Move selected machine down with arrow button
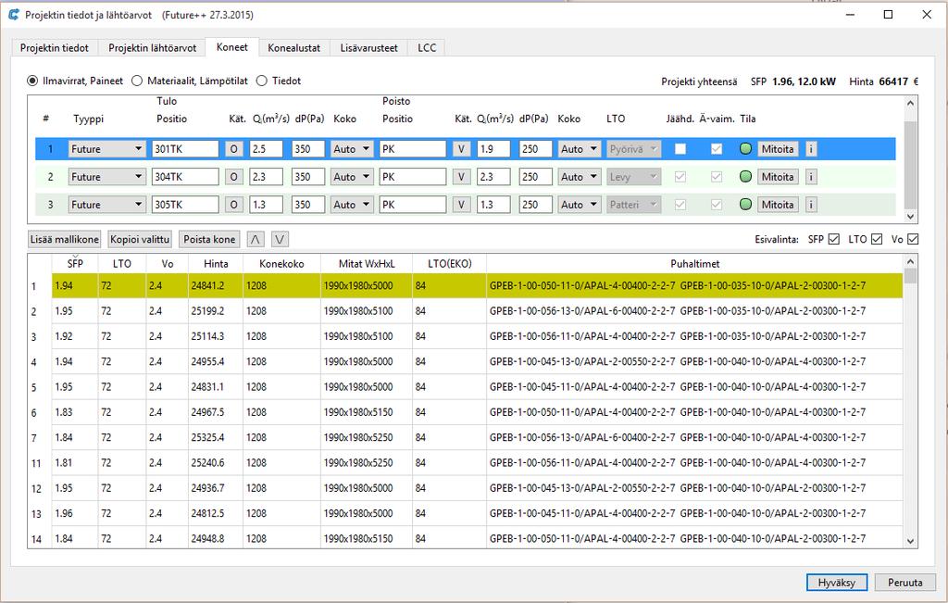The width and height of the screenshot is (948, 603). [280, 240]
